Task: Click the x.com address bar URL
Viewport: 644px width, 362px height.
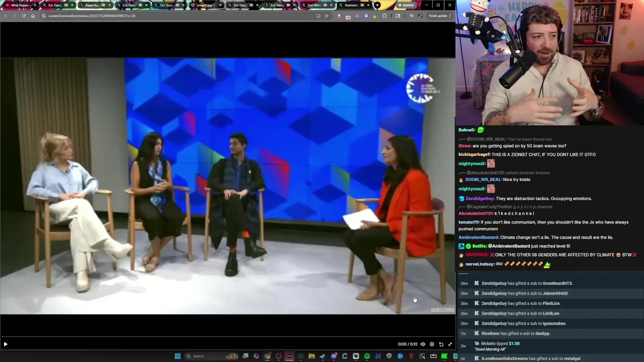Action: (x=92, y=16)
